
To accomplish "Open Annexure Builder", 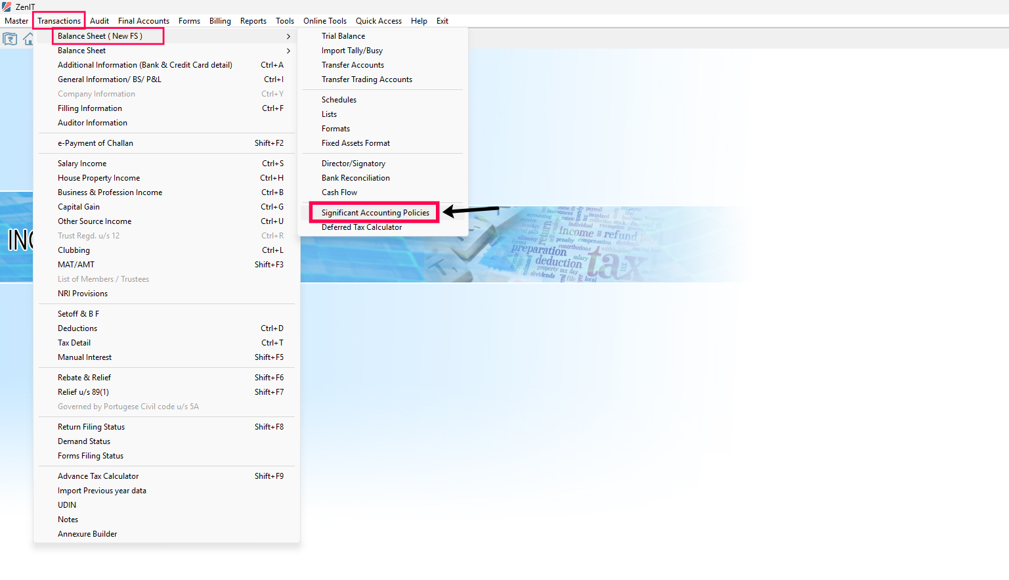I will pos(87,534).
